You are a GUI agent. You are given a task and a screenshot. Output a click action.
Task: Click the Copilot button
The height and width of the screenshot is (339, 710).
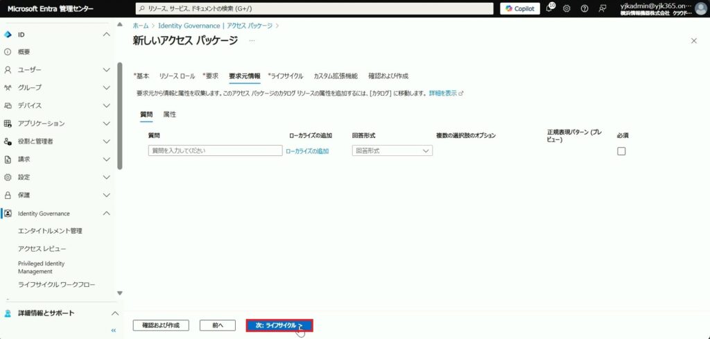tap(520, 8)
